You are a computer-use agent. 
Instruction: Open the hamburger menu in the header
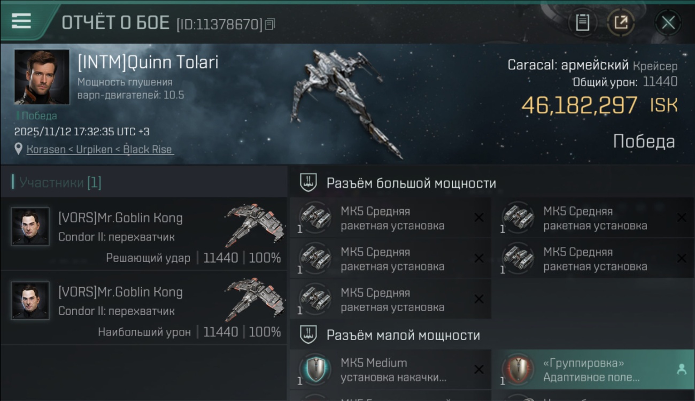21,21
